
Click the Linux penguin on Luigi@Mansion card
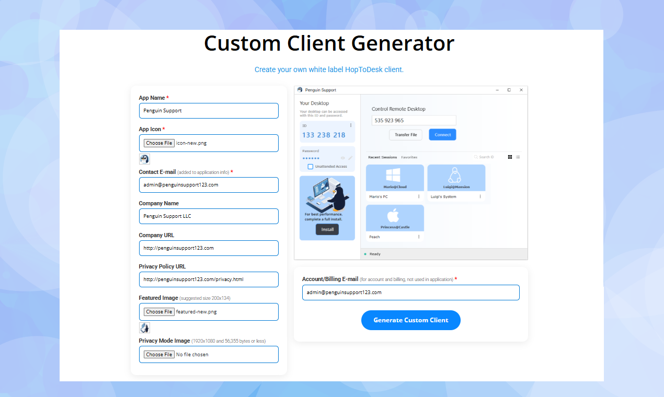455,175
